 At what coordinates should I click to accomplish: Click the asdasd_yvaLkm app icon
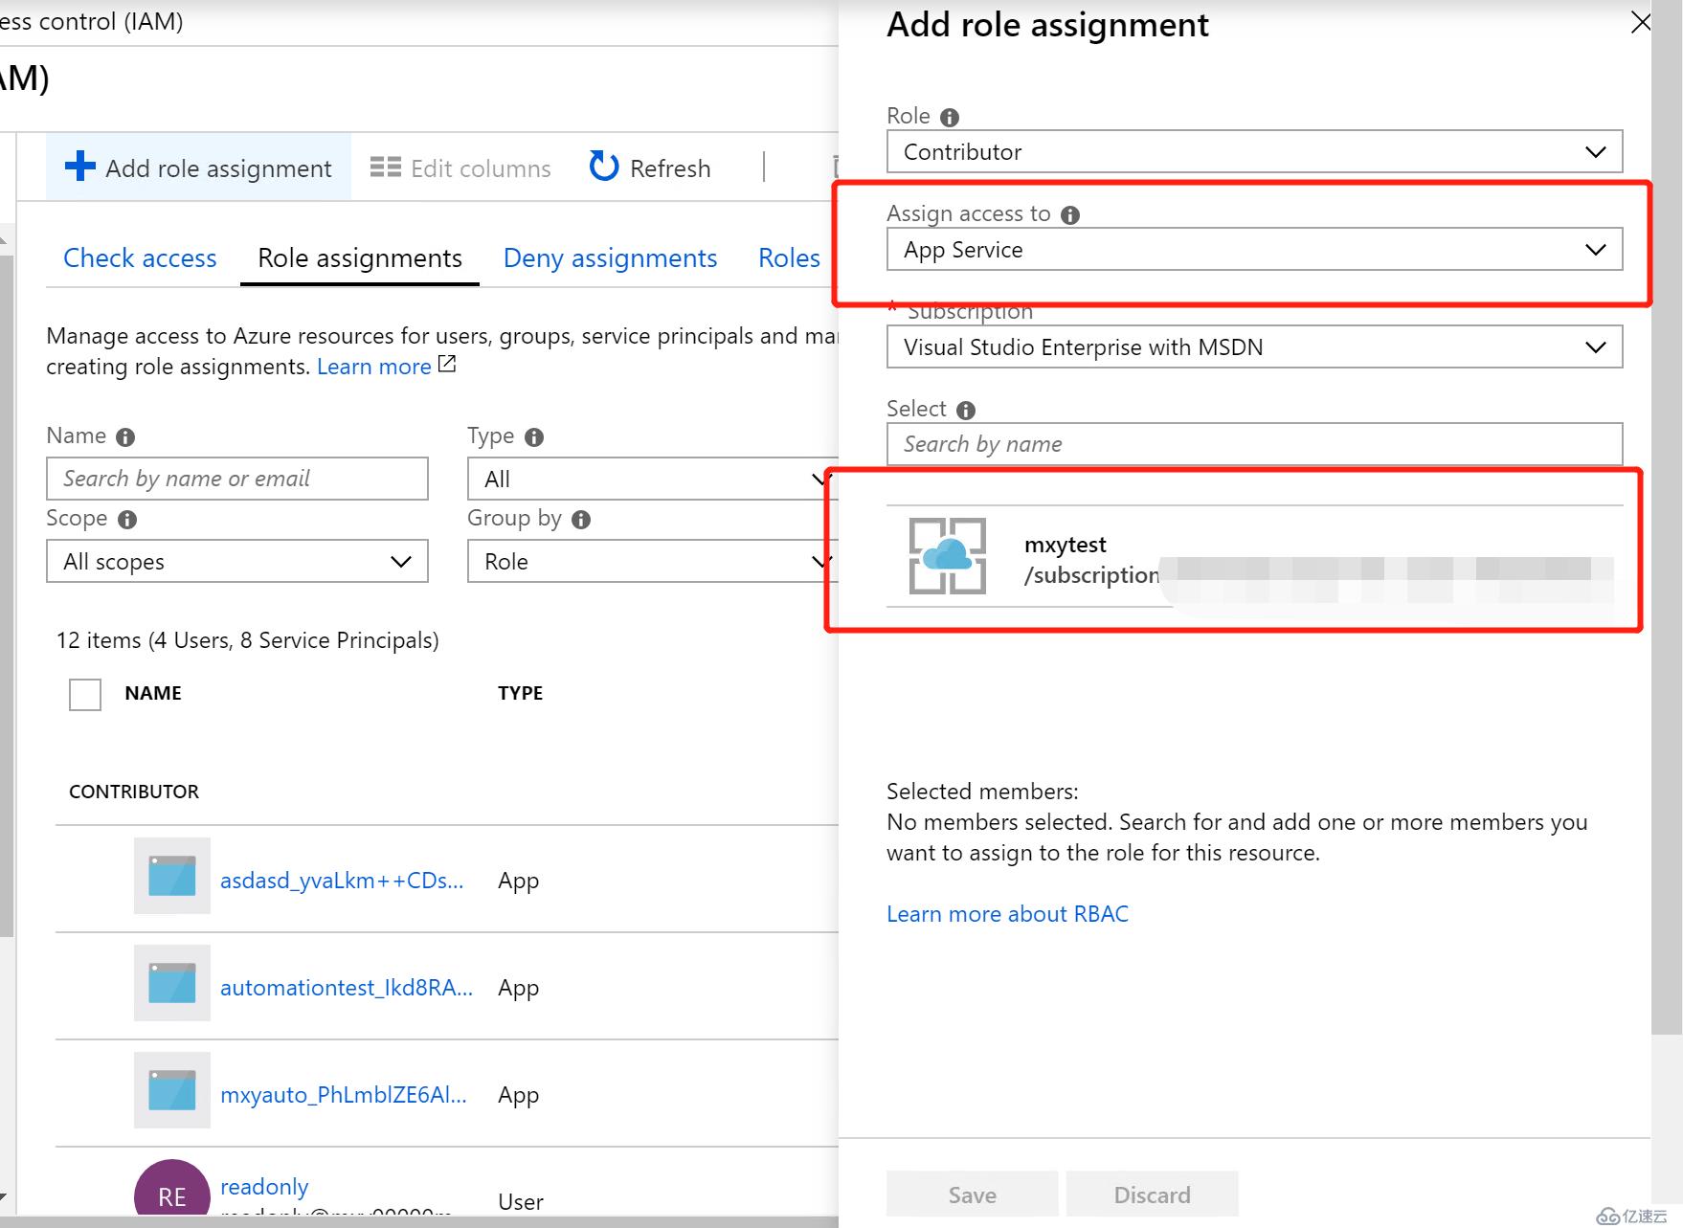tap(172, 876)
